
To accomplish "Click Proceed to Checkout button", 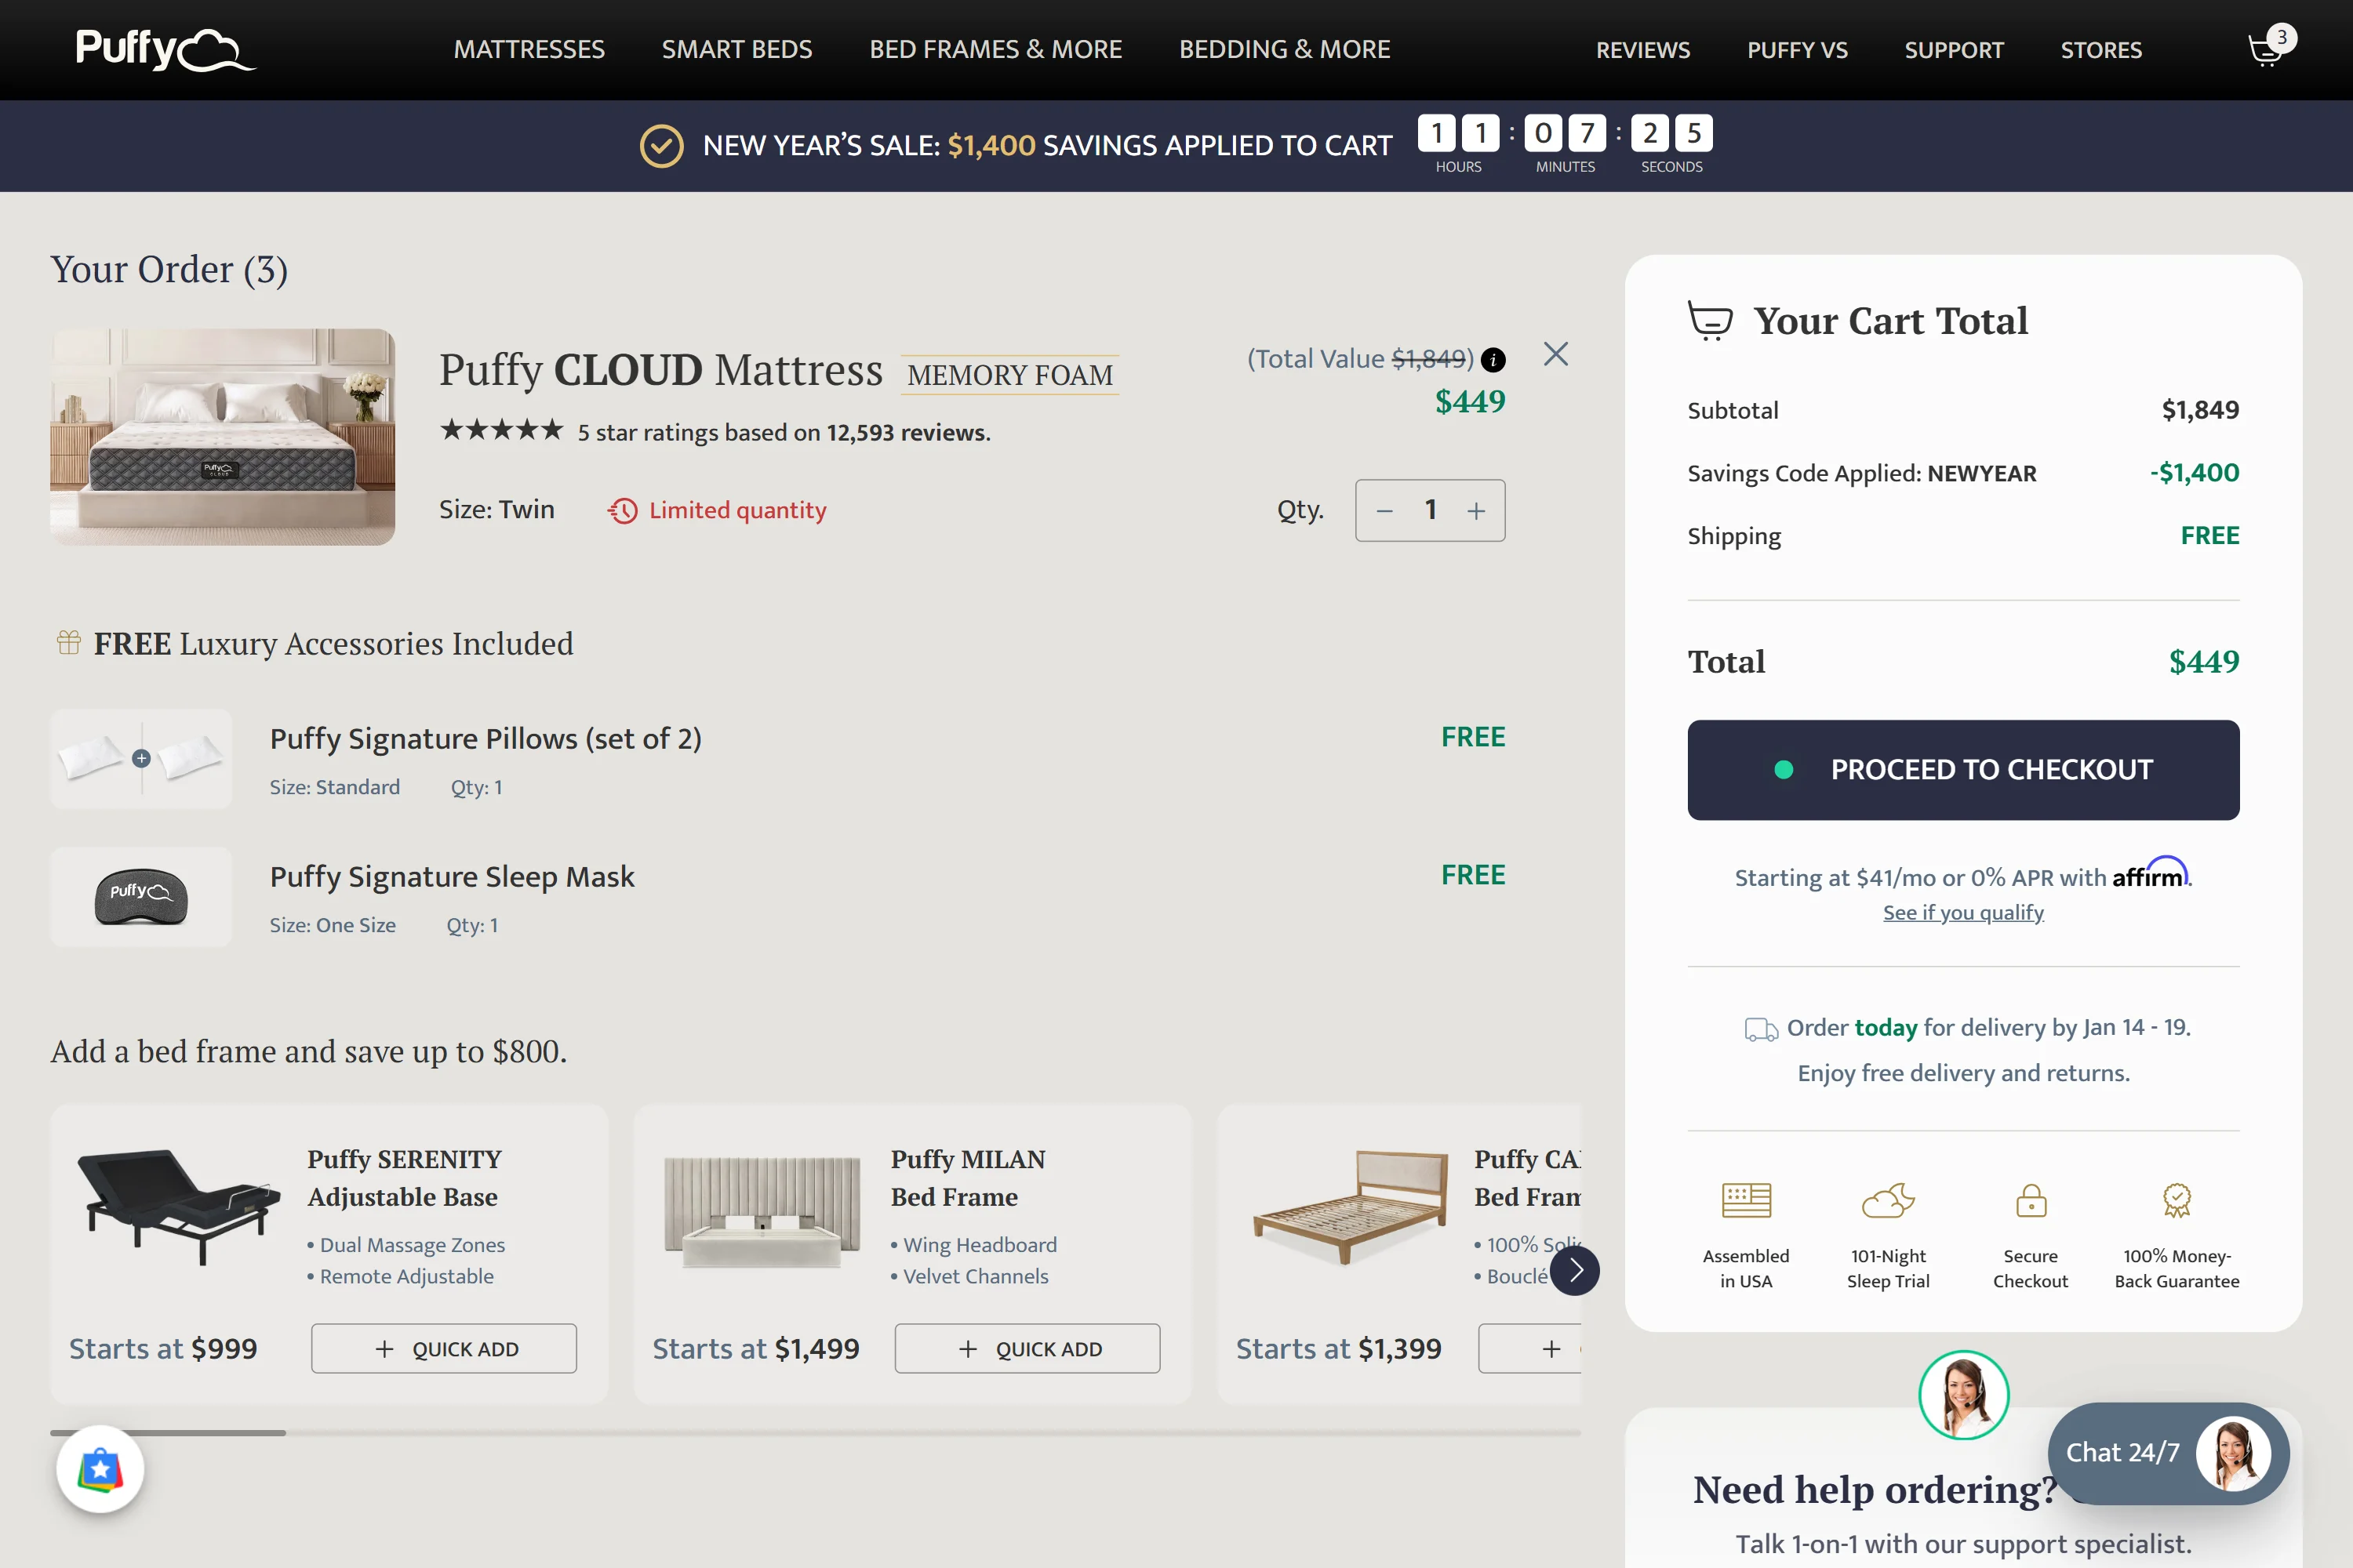I will click(x=1963, y=770).
